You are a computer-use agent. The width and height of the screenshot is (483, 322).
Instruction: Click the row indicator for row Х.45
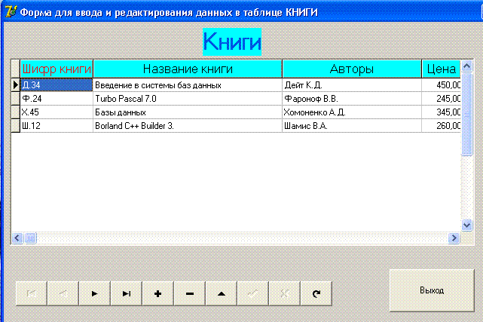click(x=15, y=112)
